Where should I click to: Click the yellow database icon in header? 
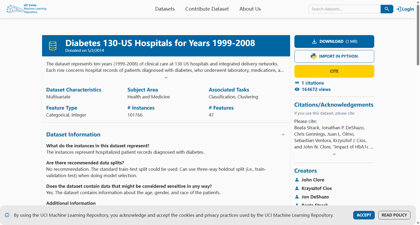click(53, 46)
